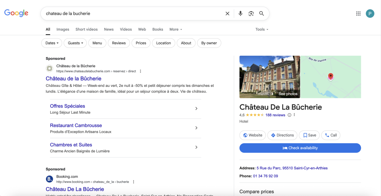Click the Save button
Screen dimensions: 381x196
[309, 135]
